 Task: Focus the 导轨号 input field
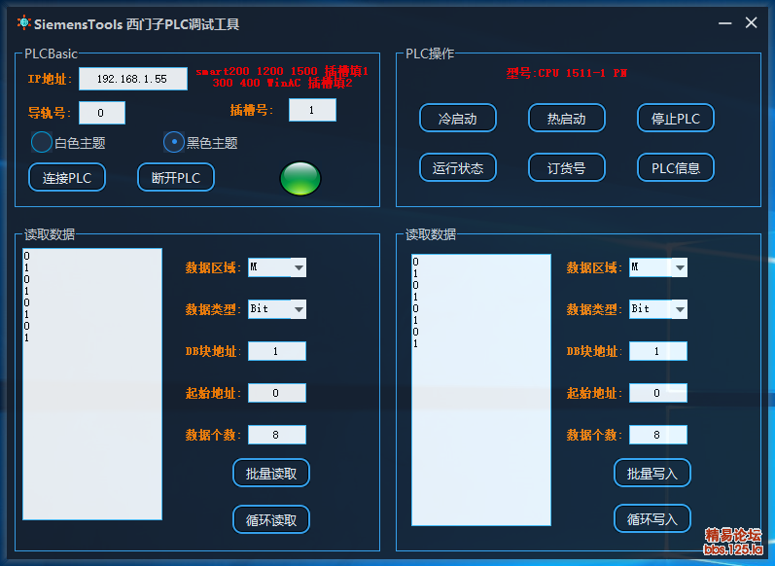point(102,113)
